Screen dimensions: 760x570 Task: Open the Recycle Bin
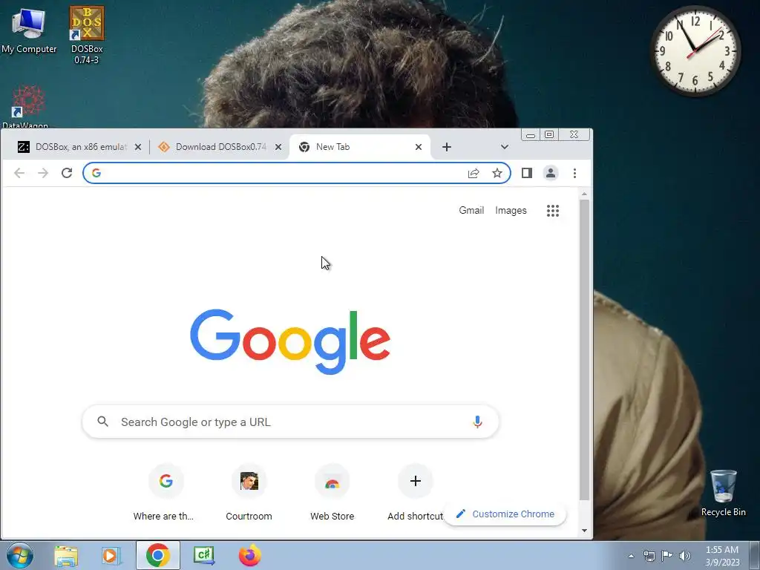[x=723, y=493]
